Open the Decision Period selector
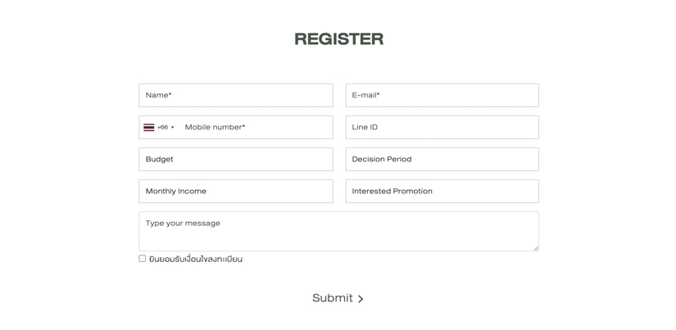 (442, 159)
